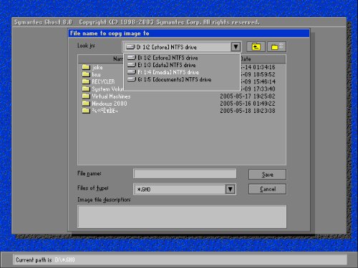Screen dimensions: 358x268
Task: Focus the File name input field
Action: point(185,174)
